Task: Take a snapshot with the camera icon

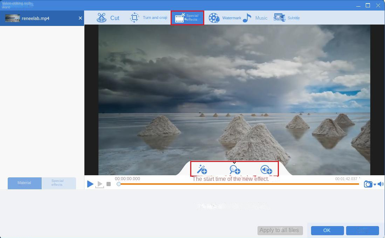Action: point(368,184)
